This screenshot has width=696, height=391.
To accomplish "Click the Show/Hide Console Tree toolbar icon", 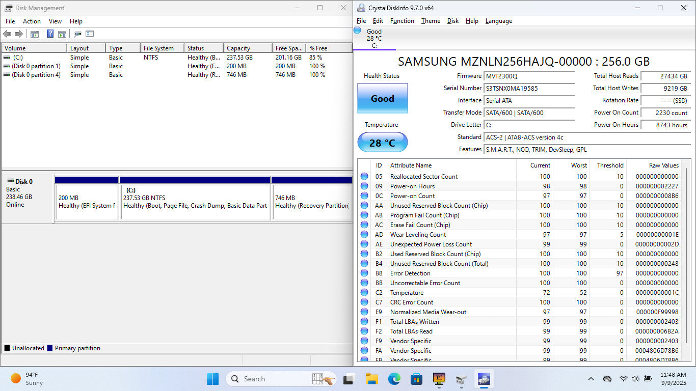I will (35, 34).
